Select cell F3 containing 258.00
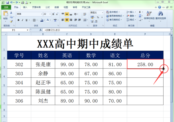Image resolution: width=174 pixels, height=122 pixels. (x=145, y=64)
